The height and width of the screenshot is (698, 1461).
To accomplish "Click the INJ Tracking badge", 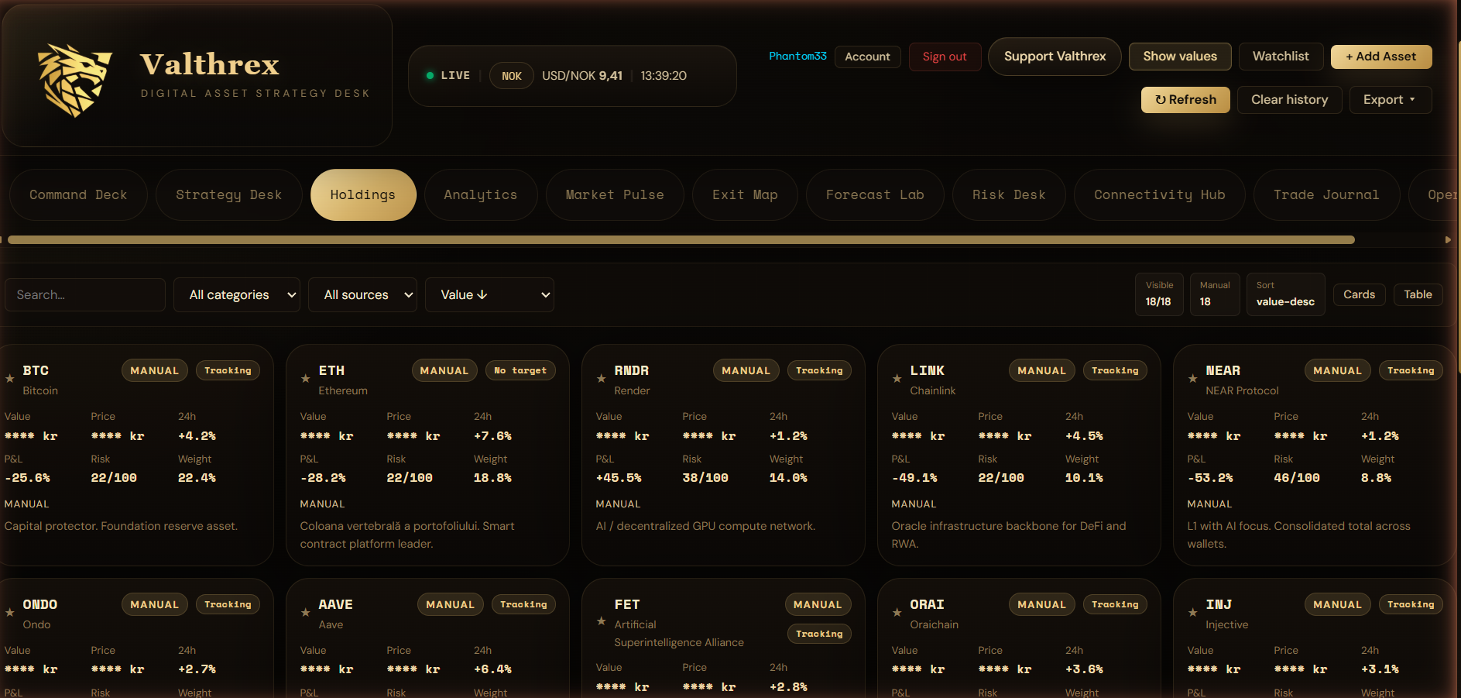I will click(1411, 604).
